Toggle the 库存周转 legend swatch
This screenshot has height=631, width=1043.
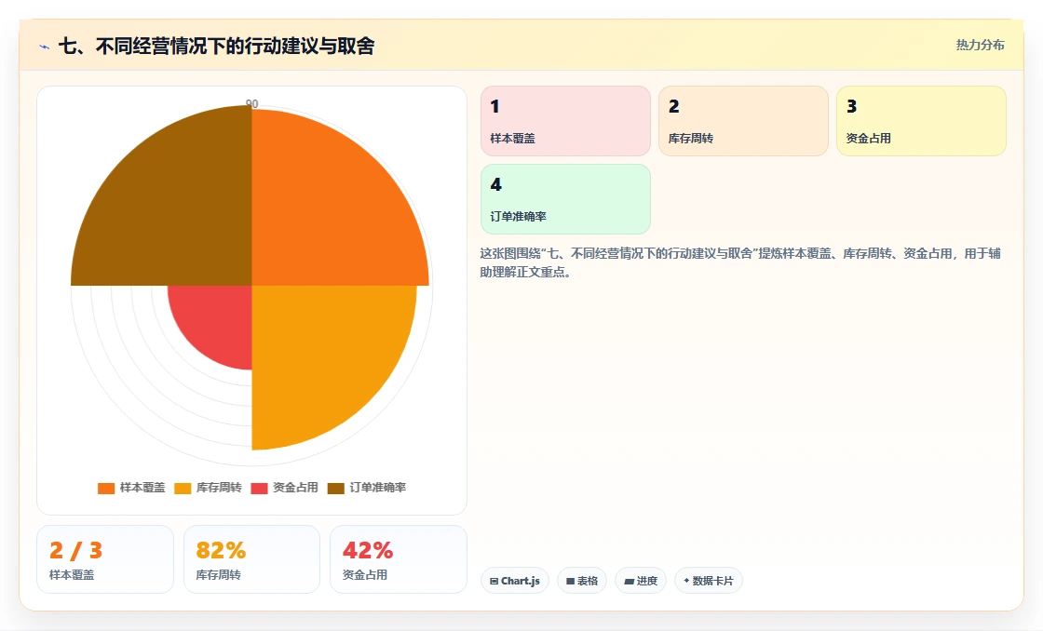pos(183,488)
